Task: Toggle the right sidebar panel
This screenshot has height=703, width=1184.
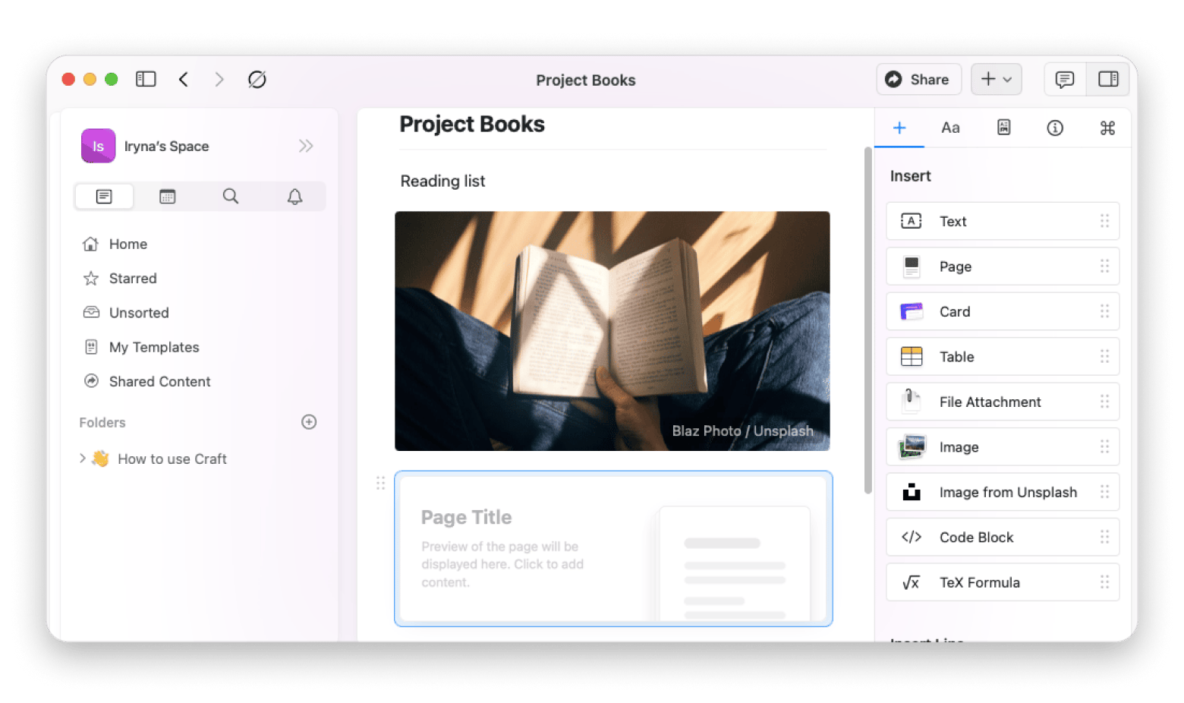Action: point(1107,79)
